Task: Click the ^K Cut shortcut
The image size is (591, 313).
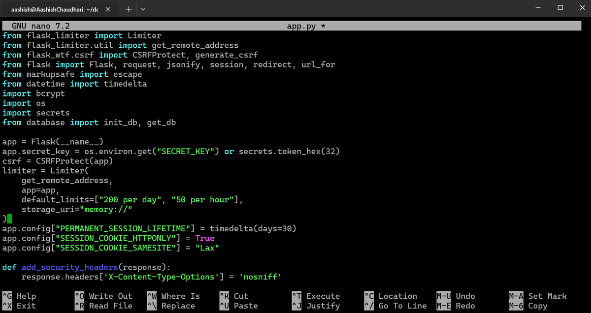Action: point(234,296)
